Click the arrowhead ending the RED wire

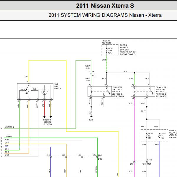coord(44,117)
